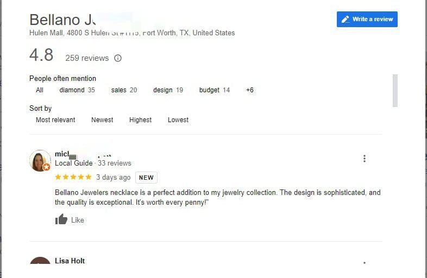Click the reviews panel scrollbar thumb
The height and width of the screenshot is (278, 427).
[x=395, y=90]
